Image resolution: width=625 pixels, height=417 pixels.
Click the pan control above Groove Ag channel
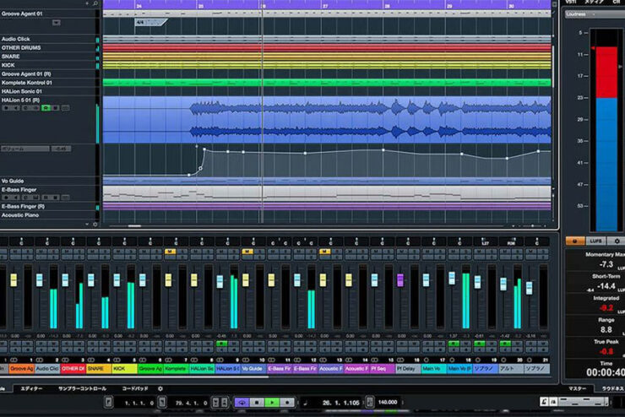tap(21, 241)
